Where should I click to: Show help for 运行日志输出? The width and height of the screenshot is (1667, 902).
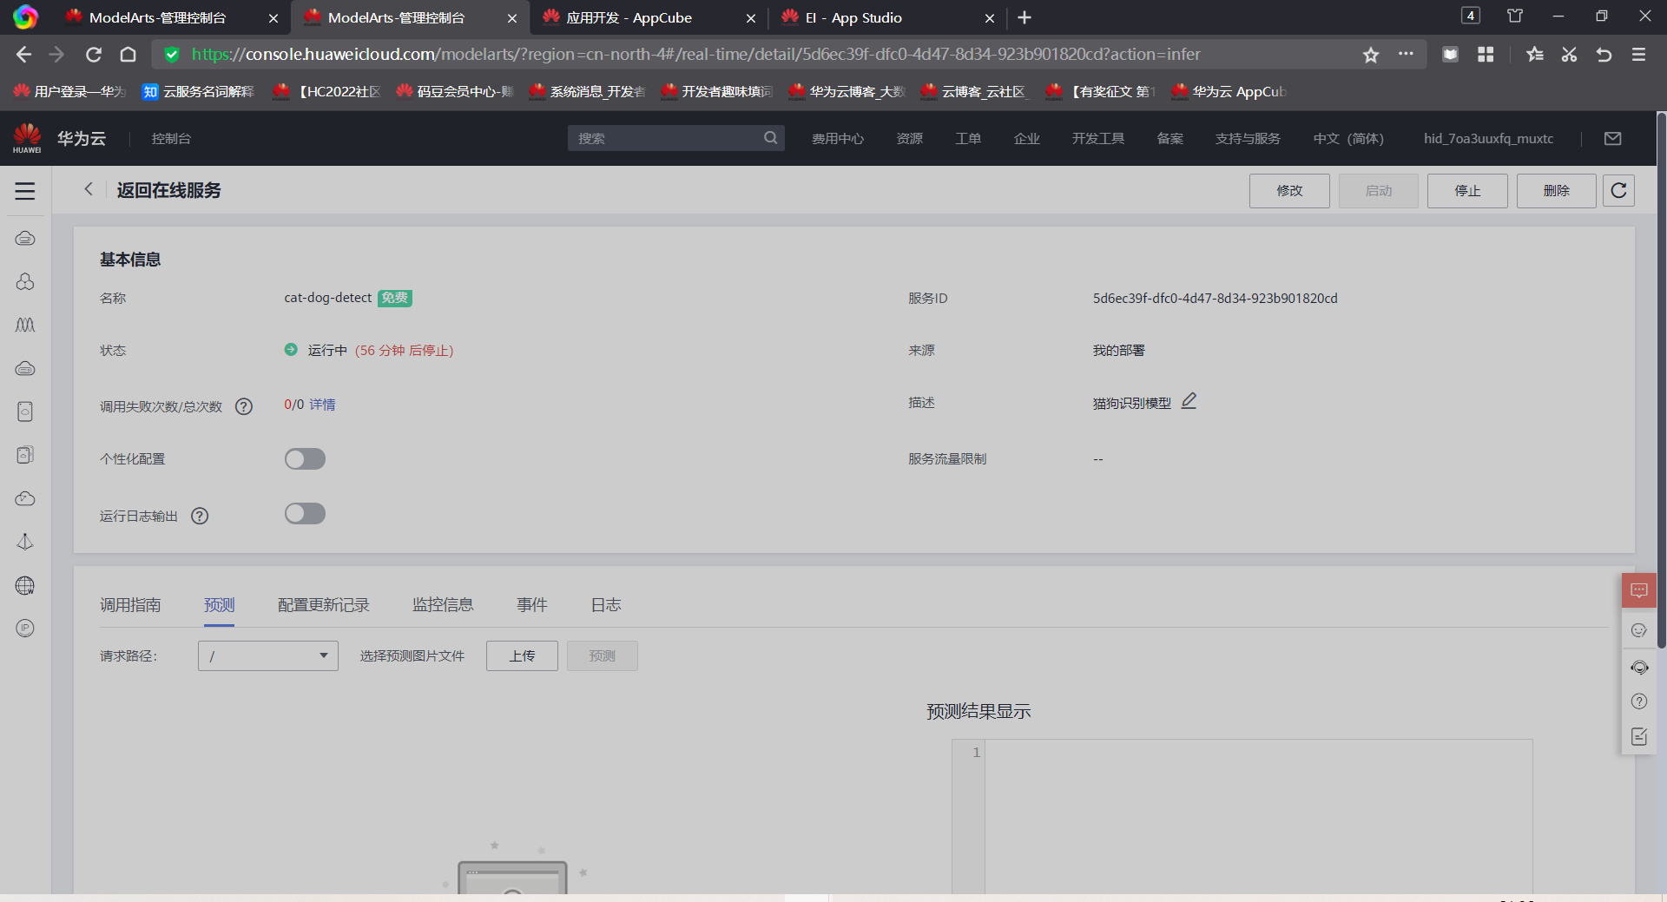click(x=200, y=516)
